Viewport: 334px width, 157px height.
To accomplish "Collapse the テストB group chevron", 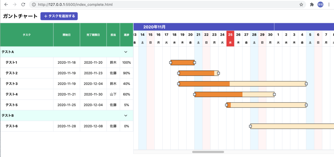I will coord(126,115).
